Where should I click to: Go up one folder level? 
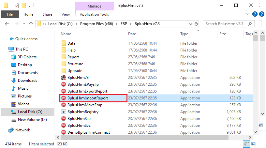31,24
